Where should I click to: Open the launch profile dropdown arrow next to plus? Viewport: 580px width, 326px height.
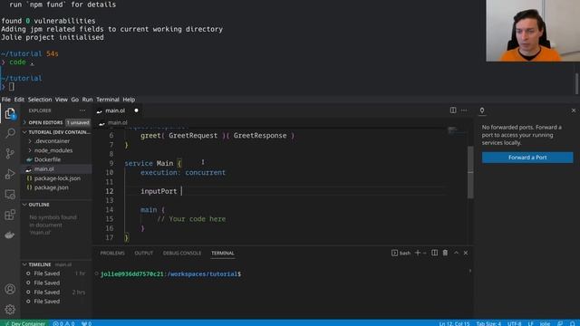[424, 254]
